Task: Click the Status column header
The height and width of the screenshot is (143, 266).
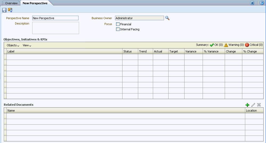Action: pyautogui.click(x=130, y=51)
